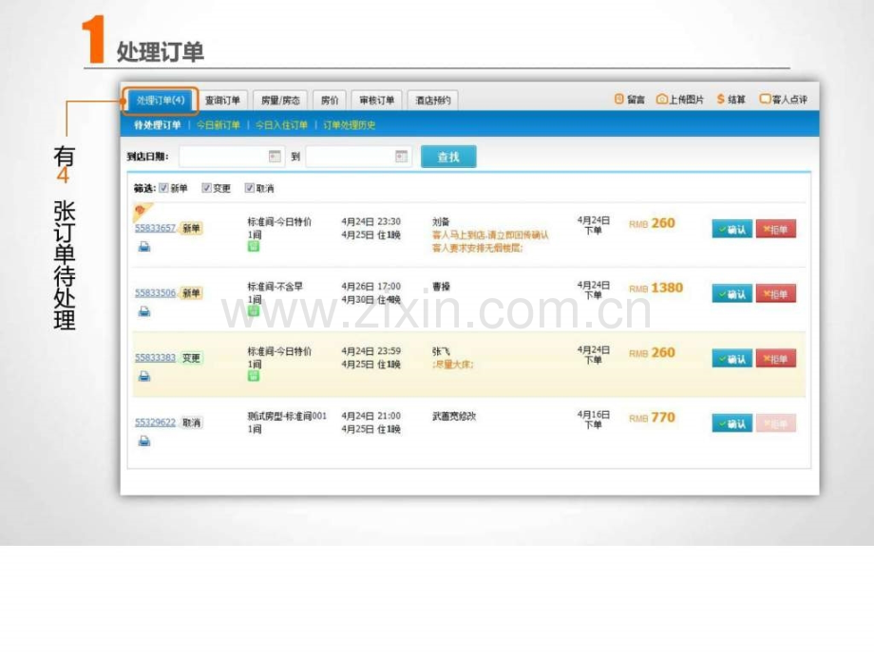
Task: Open order number 55833383 link
Action: pos(155,358)
